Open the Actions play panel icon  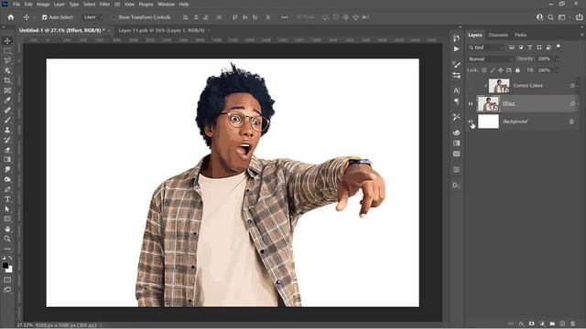pyautogui.click(x=456, y=48)
